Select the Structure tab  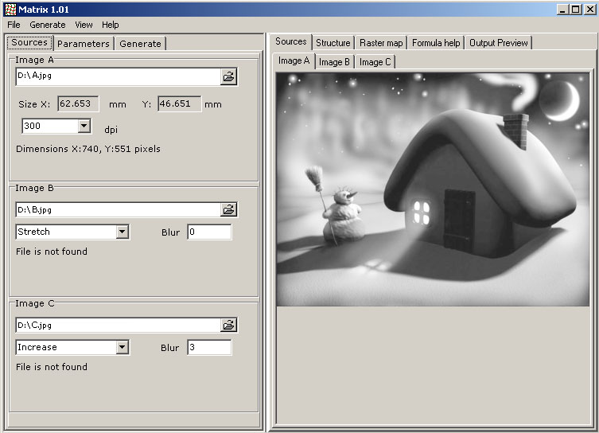tap(333, 43)
